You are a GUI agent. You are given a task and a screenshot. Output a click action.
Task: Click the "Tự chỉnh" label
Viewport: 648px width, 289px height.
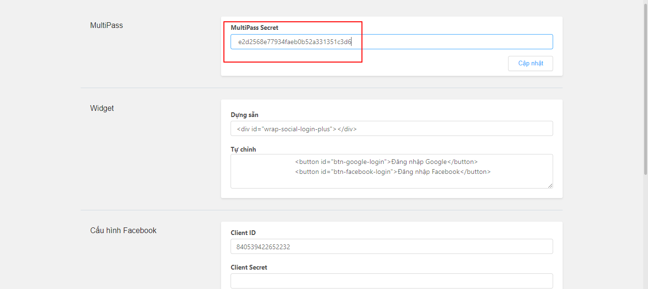click(243, 150)
